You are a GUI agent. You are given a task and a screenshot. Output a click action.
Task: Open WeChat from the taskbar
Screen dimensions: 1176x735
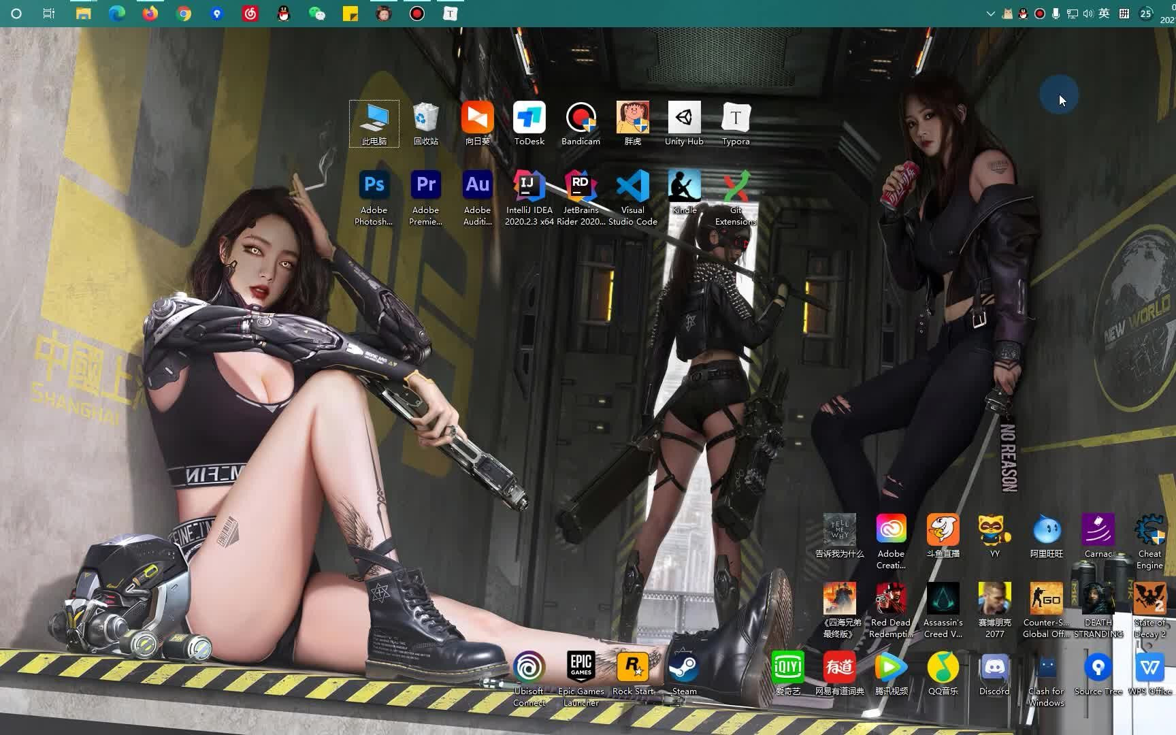pos(317,13)
